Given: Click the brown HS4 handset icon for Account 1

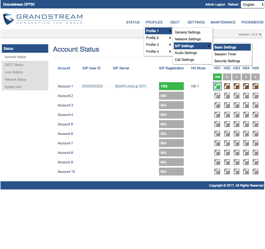Looking at the screenshot, I should (246, 86).
